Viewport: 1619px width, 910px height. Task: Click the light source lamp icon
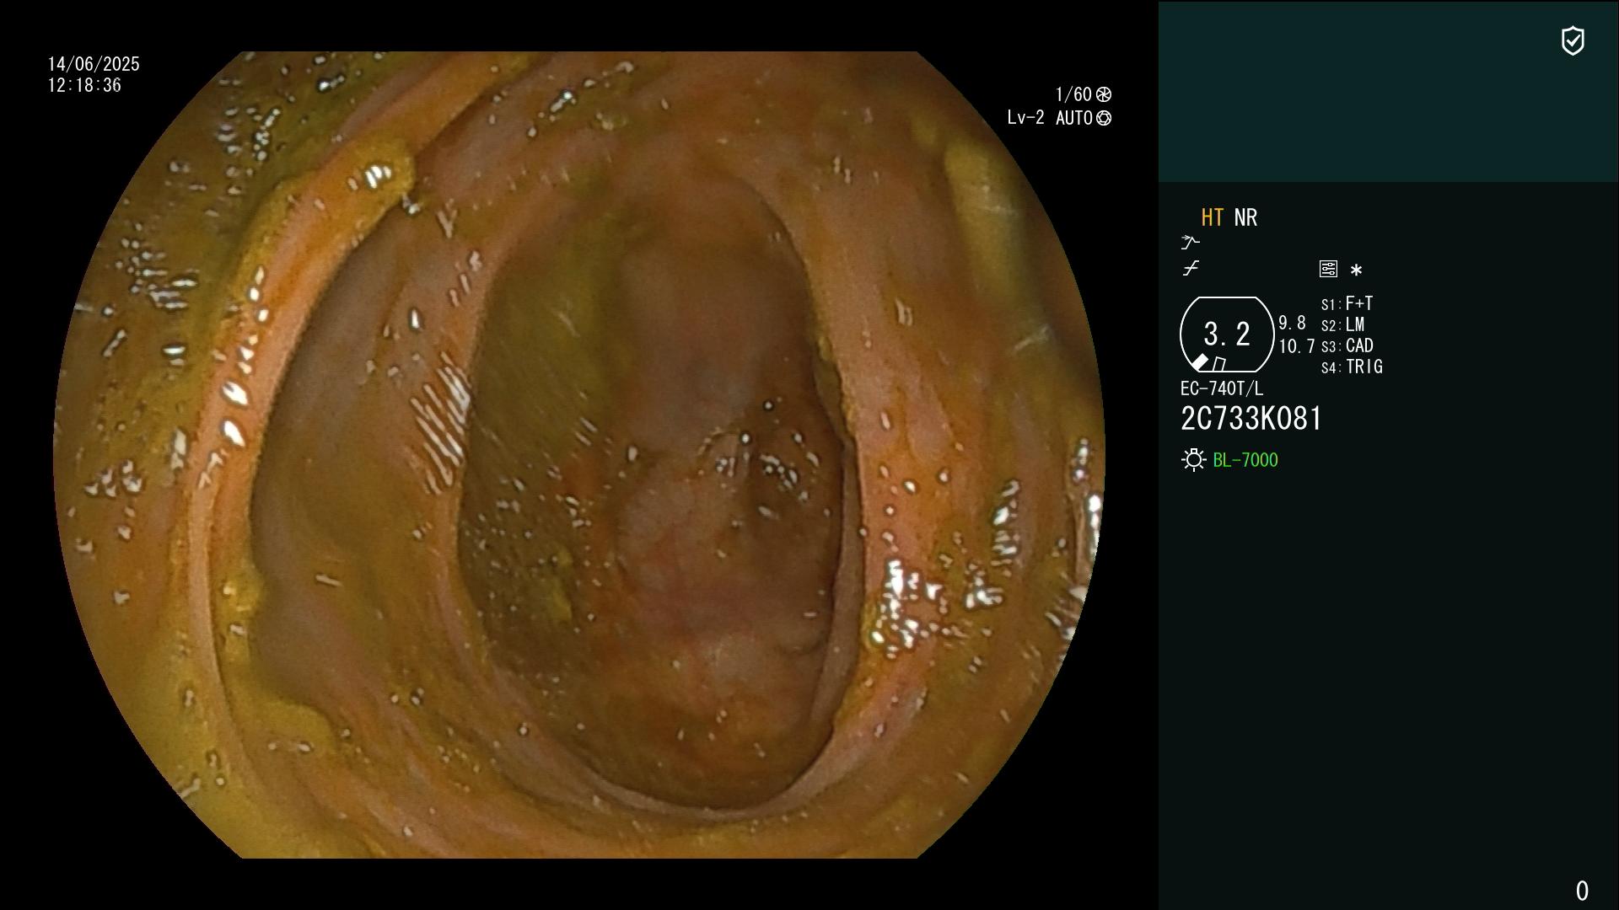1193,460
